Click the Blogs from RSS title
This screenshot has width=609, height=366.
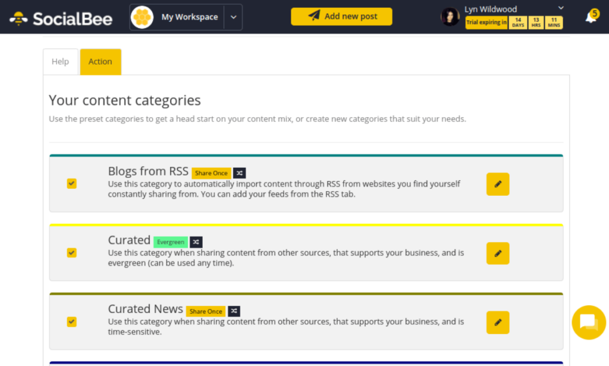click(148, 171)
